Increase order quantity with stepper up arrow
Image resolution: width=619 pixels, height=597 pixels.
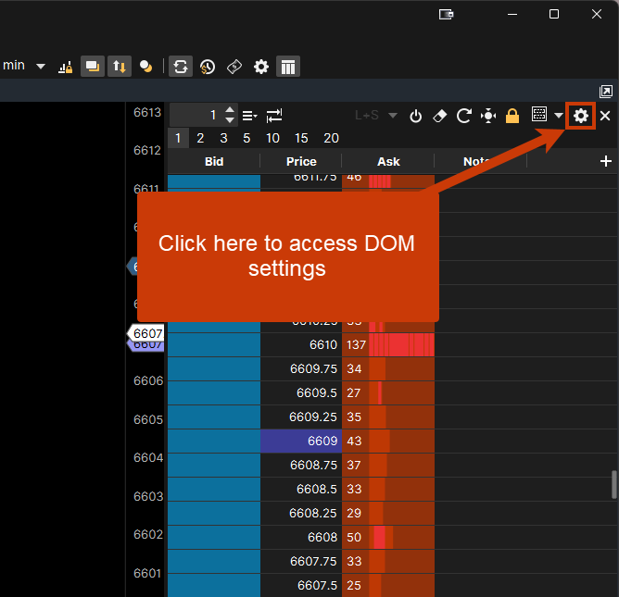point(231,110)
